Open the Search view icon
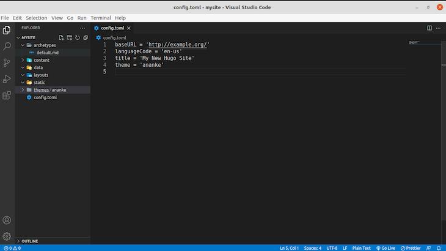The width and height of the screenshot is (446, 251). pos(7,46)
